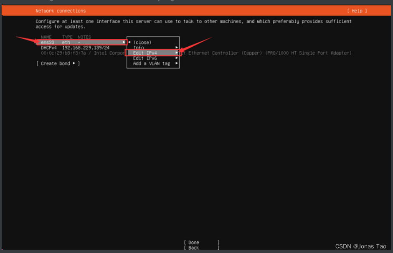
Task: Expand the Create bond submenu arrow
Action: tap(74, 63)
